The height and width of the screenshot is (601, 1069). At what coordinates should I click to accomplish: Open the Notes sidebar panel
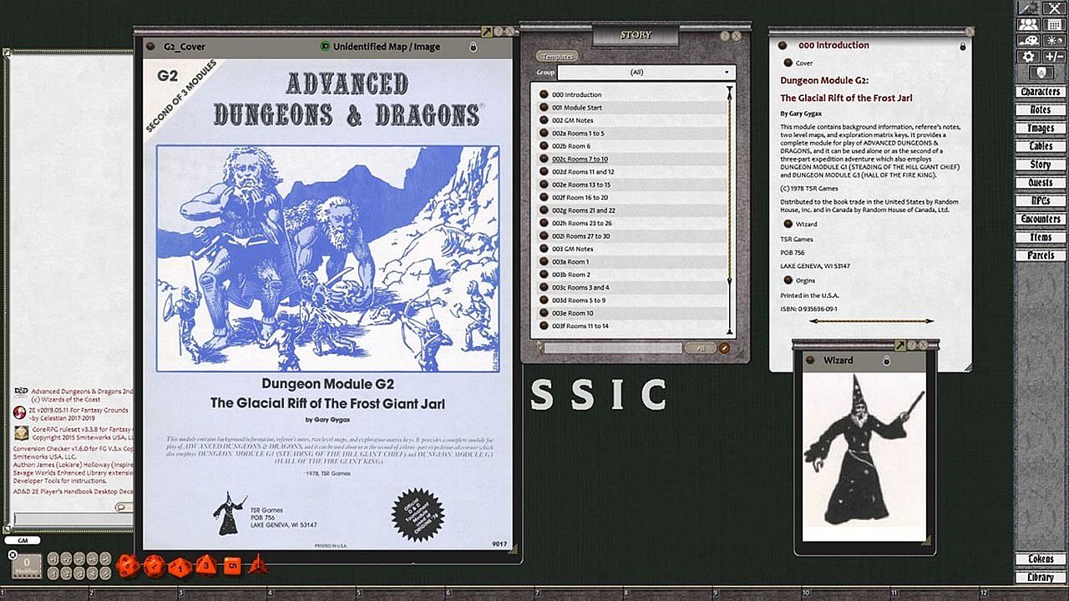(x=1040, y=110)
